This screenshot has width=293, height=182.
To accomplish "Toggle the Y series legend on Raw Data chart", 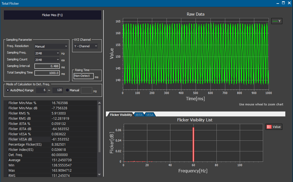I will click(277, 21).
